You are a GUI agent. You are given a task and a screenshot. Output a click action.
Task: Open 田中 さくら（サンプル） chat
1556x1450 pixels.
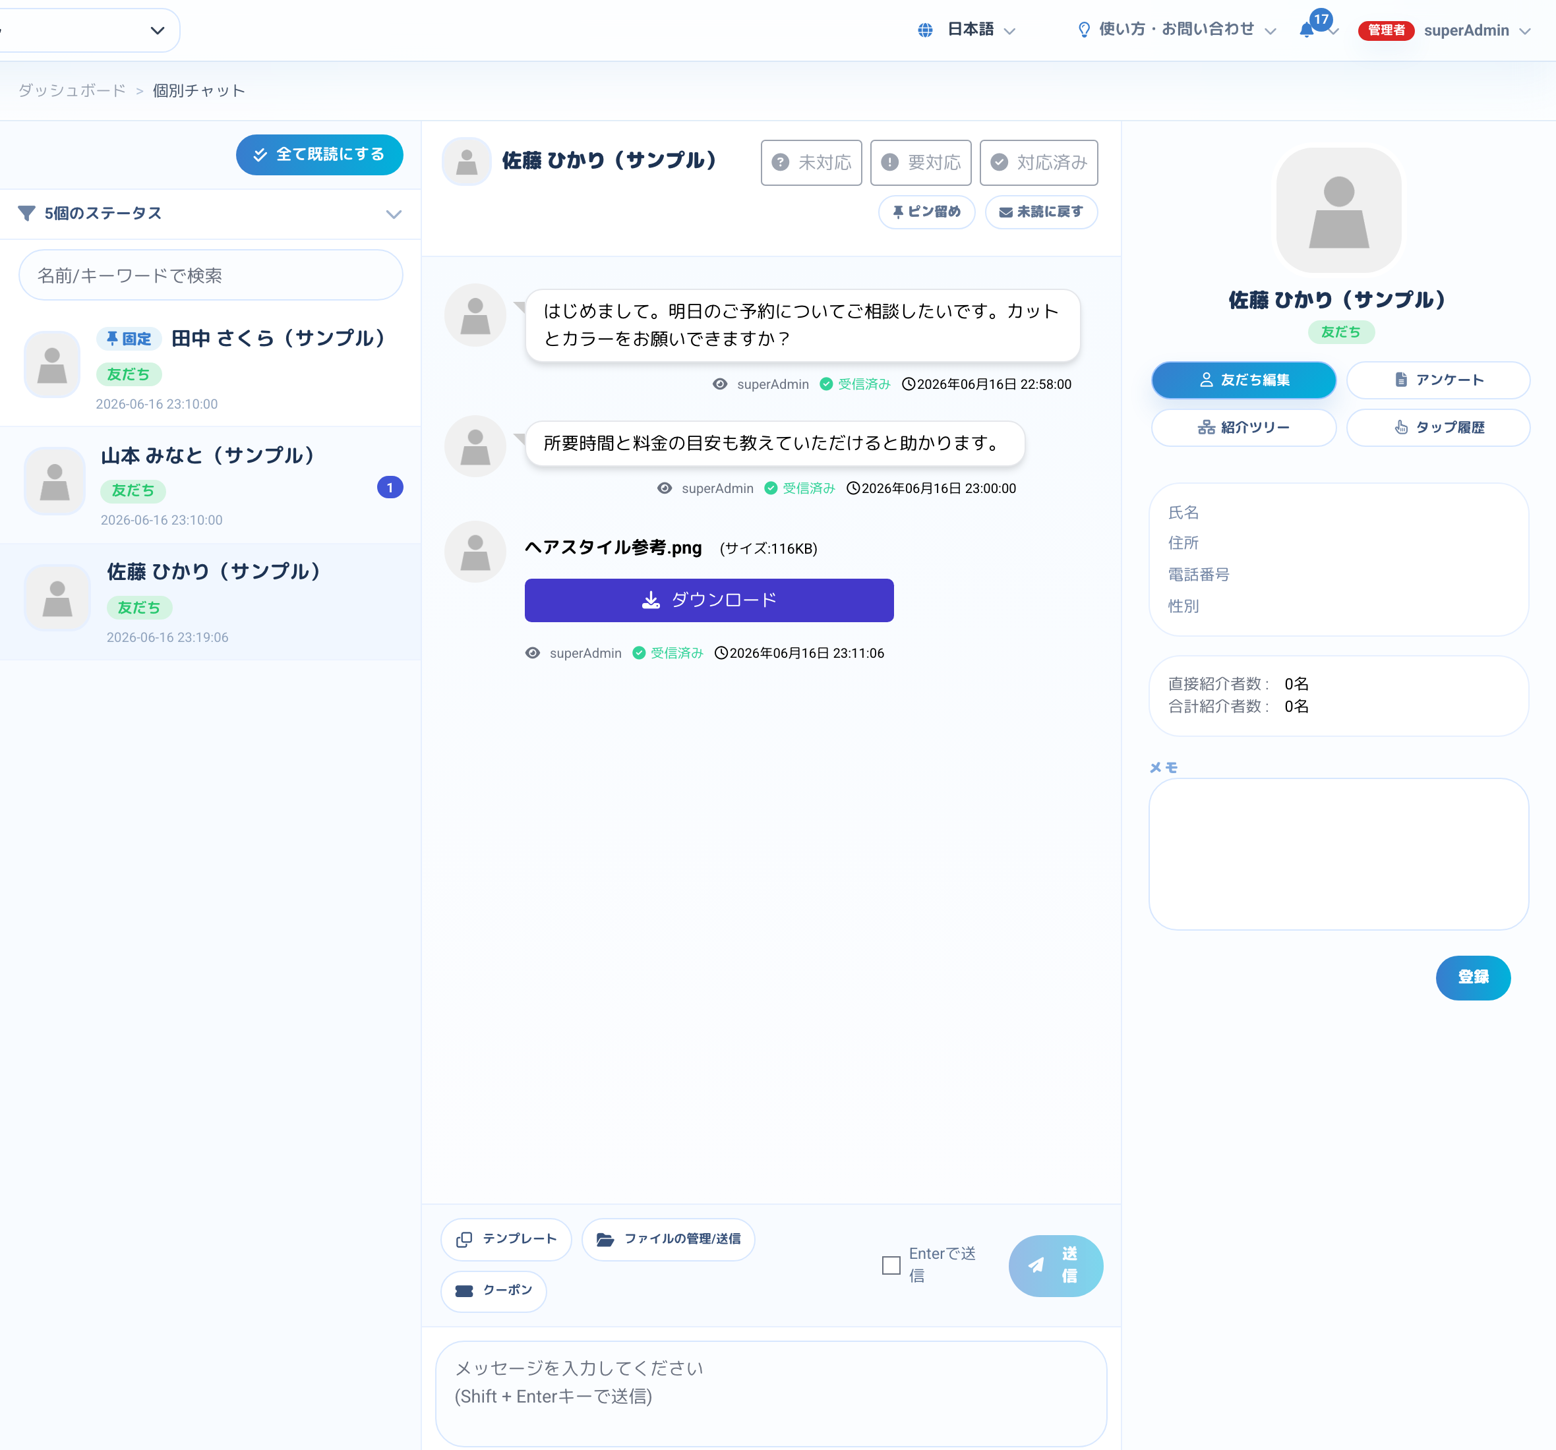210,368
